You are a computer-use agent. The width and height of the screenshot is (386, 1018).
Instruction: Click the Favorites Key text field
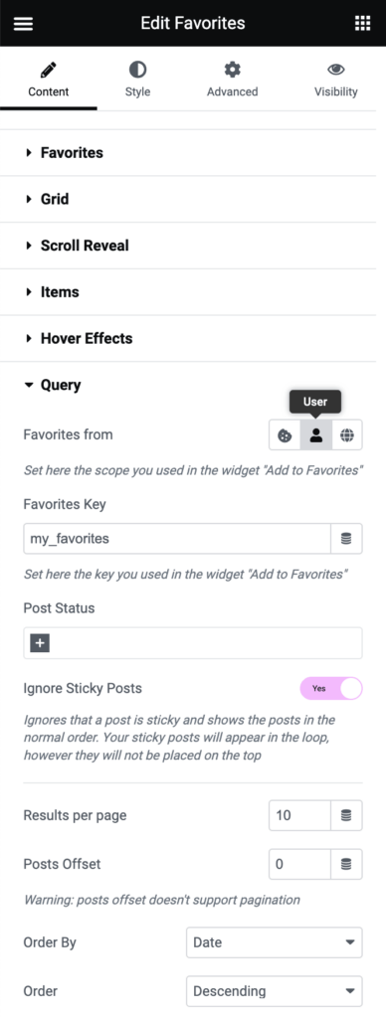[177, 539]
